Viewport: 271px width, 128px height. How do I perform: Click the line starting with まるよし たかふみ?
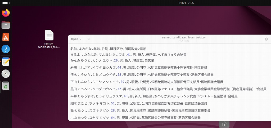[x=128, y=55]
